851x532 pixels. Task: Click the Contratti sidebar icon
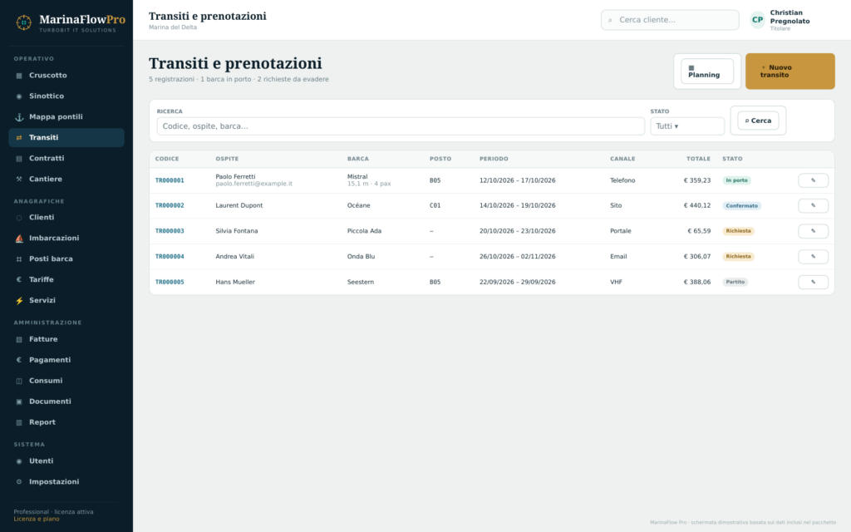[x=19, y=159]
